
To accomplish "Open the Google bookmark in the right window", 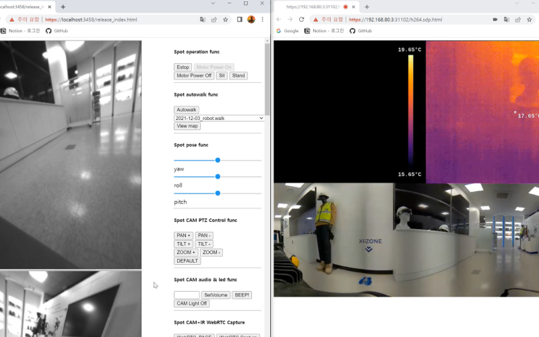I will pos(287,31).
